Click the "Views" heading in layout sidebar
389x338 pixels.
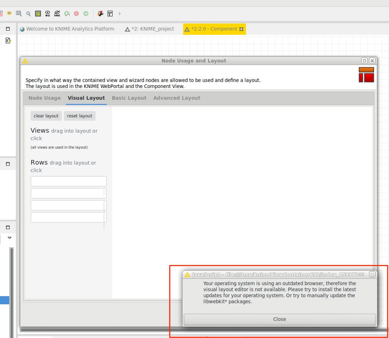[40, 131]
